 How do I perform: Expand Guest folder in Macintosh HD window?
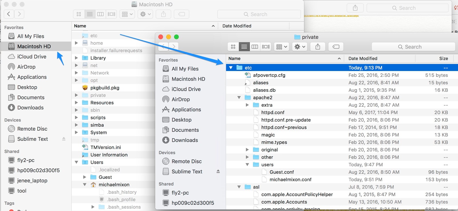click(85, 177)
